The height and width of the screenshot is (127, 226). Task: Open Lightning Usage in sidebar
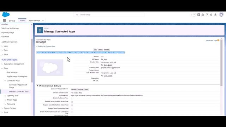click(8, 32)
